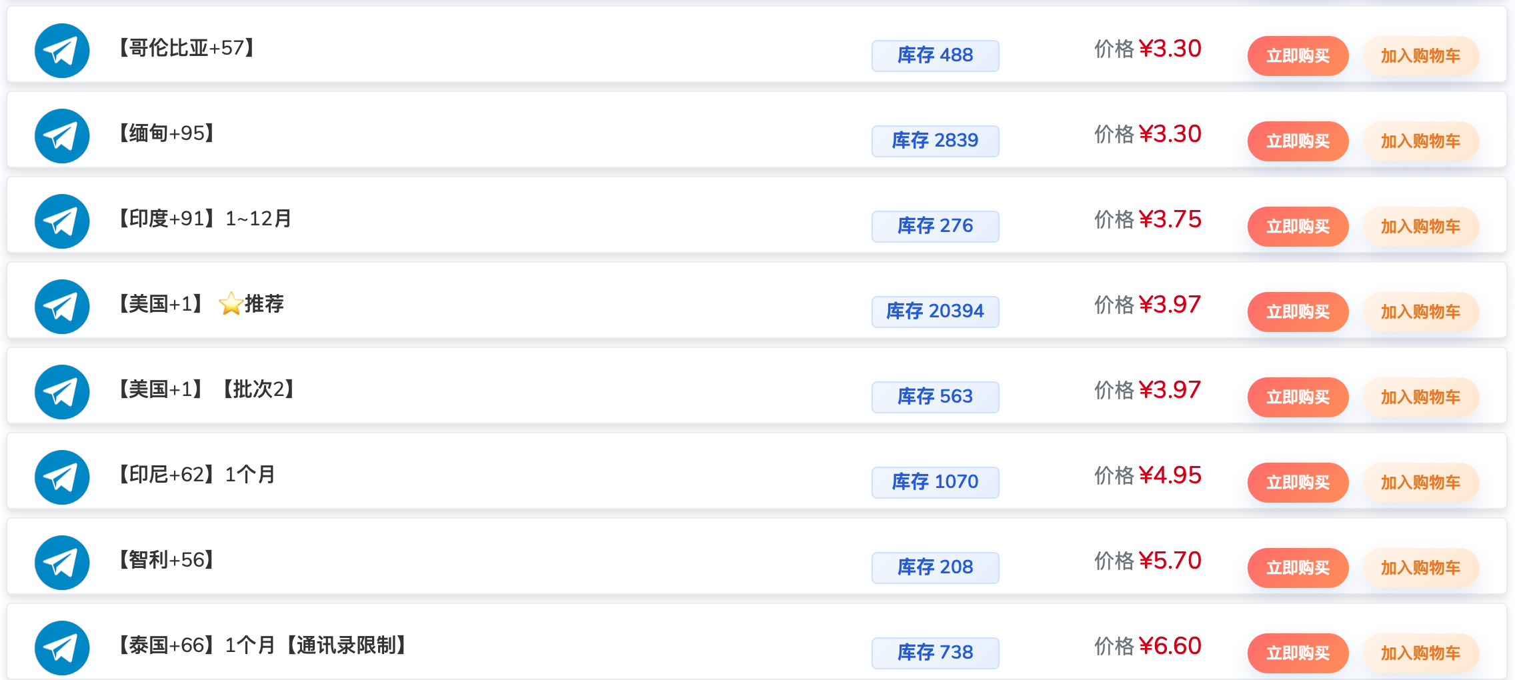Click Telegram icon for 印度+91 listing
1515x680 pixels.
tap(62, 221)
